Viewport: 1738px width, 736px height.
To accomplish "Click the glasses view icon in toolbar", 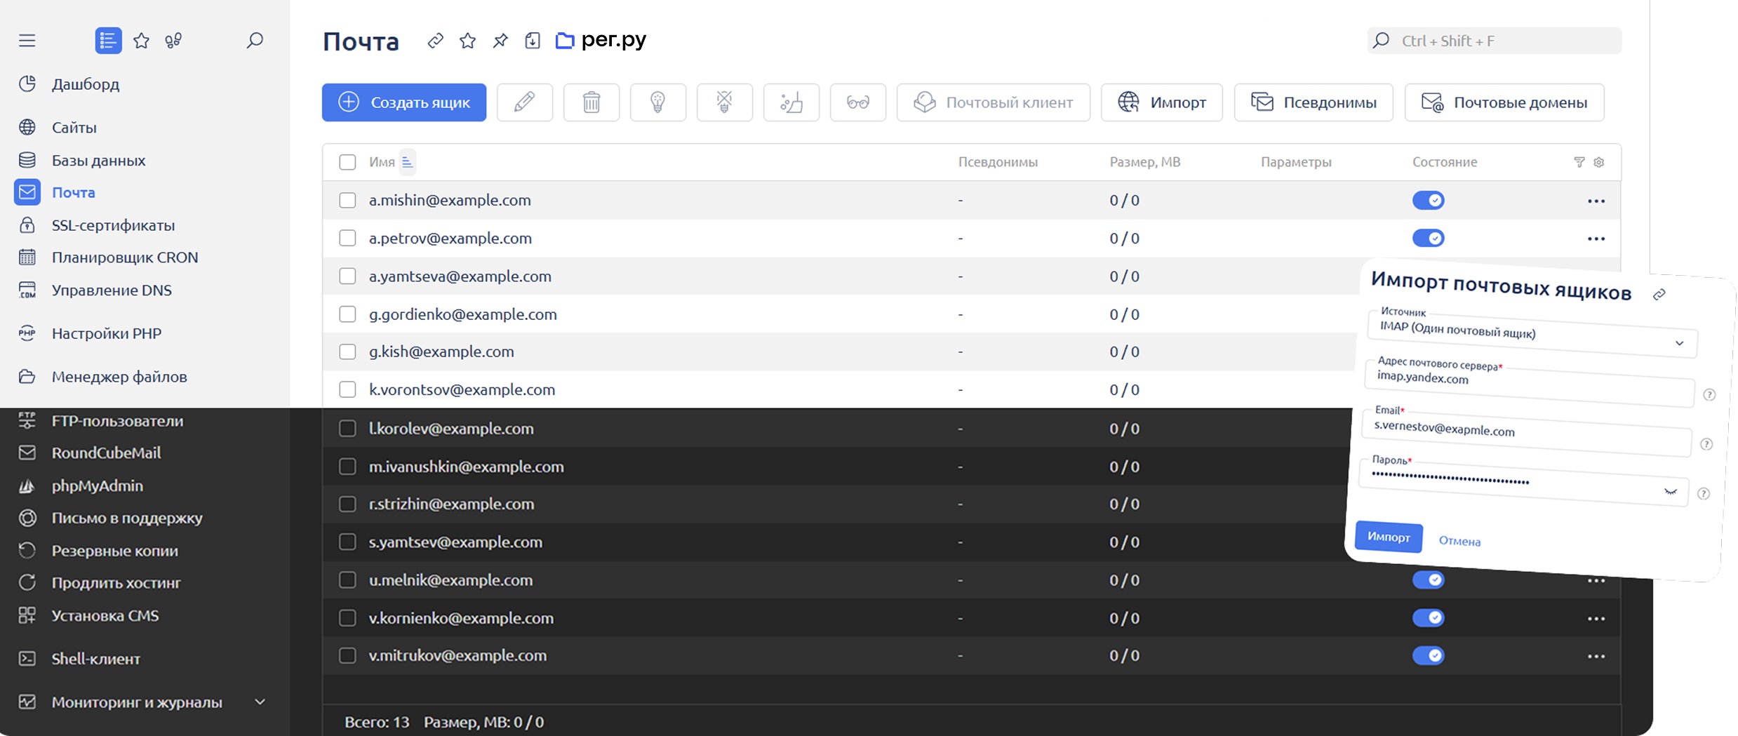I will (x=857, y=102).
